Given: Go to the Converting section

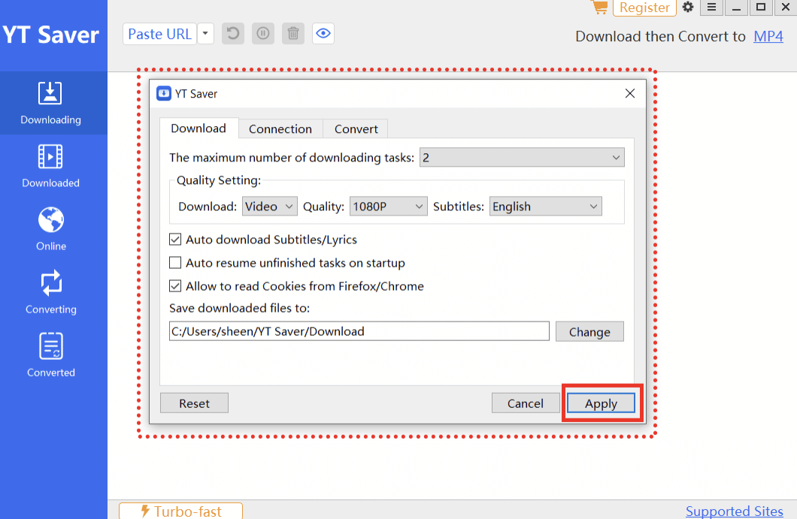Looking at the screenshot, I should (51, 292).
